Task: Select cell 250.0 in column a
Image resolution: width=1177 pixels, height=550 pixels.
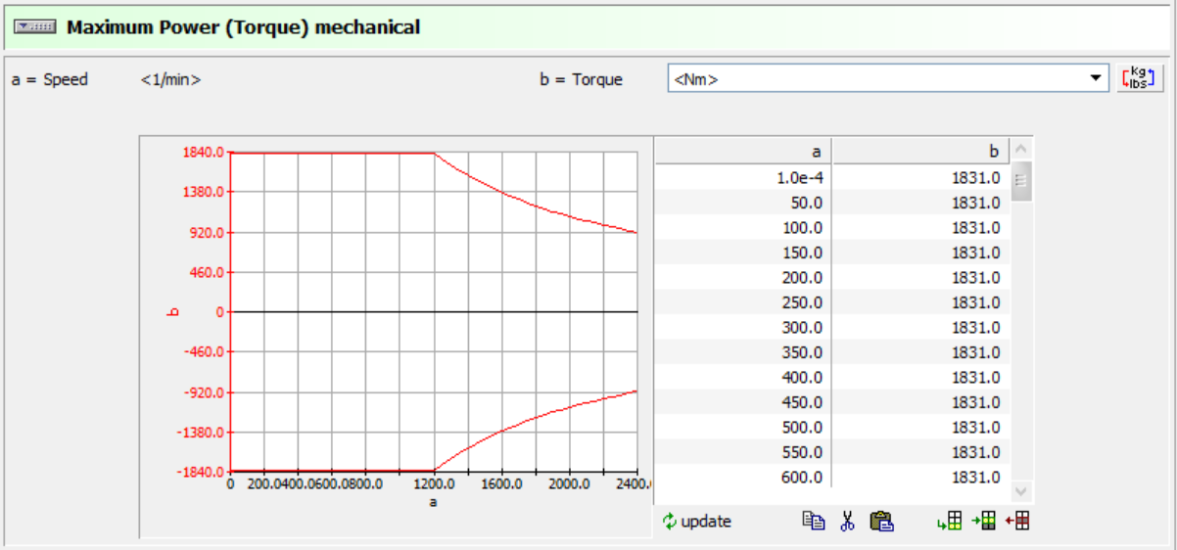Action: 743,302
